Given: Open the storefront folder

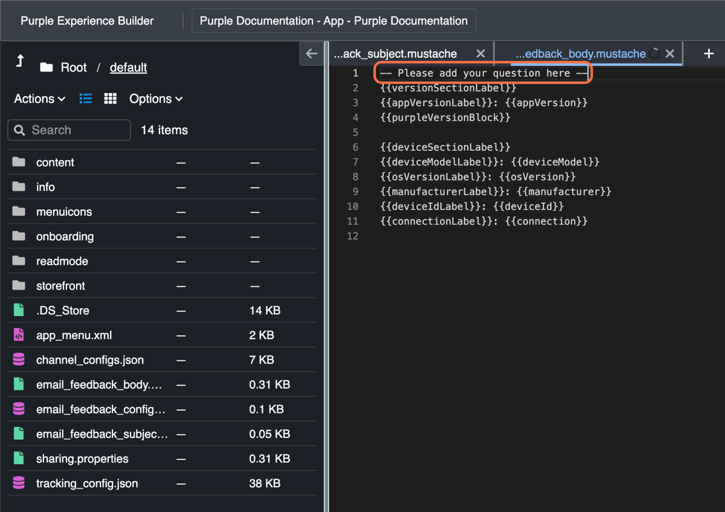Looking at the screenshot, I should coord(60,285).
